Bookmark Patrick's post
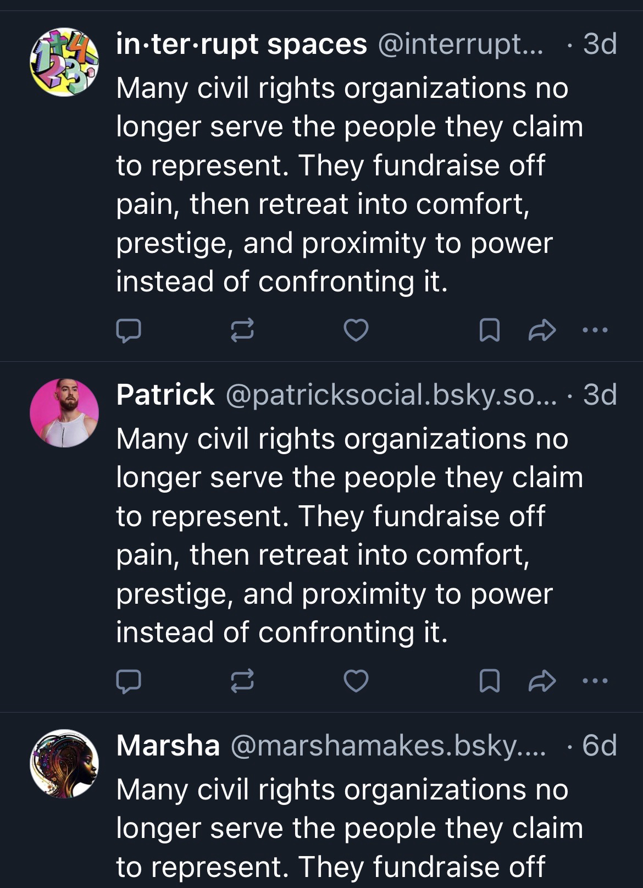 489,681
